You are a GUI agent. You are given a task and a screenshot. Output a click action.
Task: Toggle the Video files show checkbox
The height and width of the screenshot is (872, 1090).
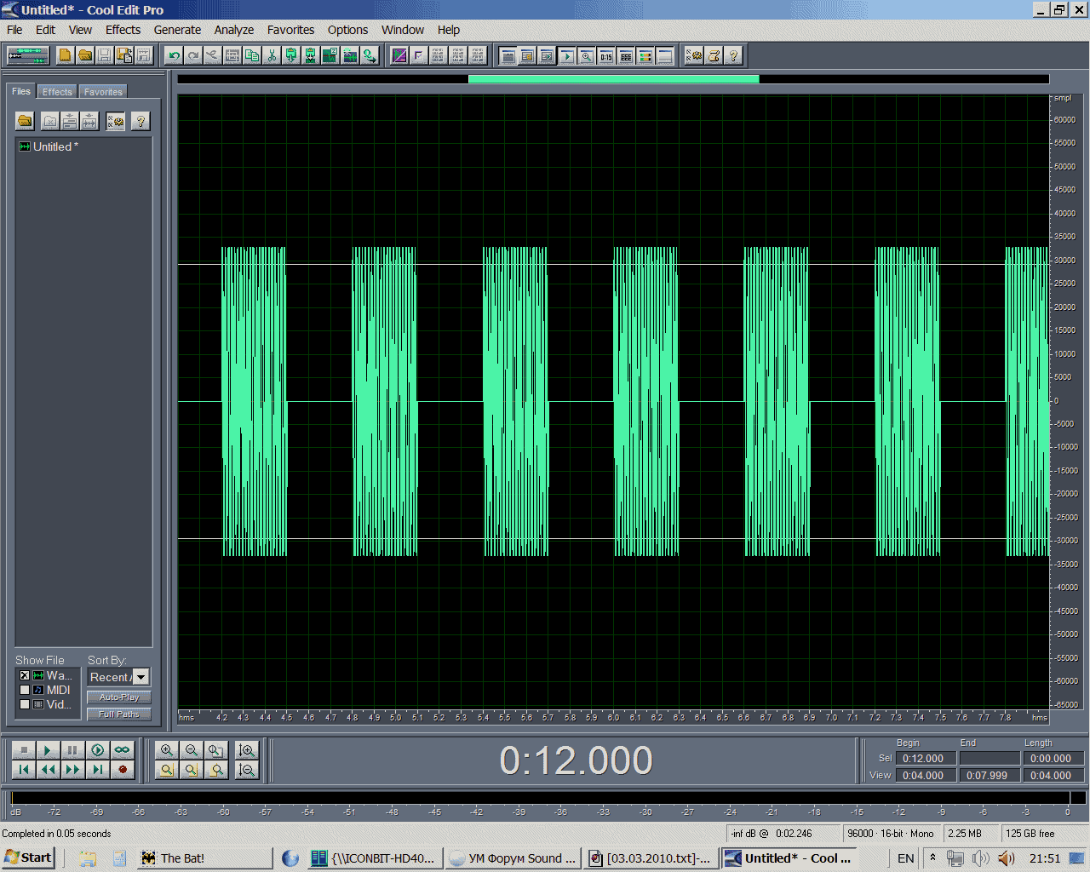tap(25, 704)
